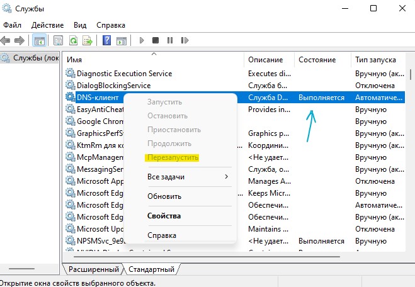This screenshot has height=287, width=415.
Task: Open the Вид menu
Action: pyautogui.click(x=80, y=25)
